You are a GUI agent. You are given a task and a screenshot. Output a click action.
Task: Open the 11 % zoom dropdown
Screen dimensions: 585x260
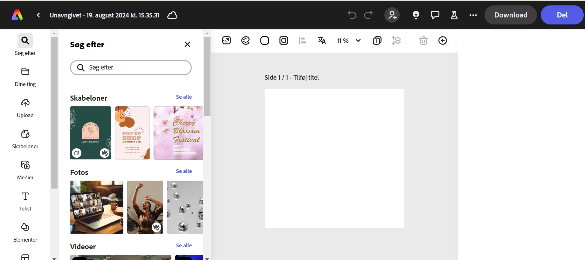[x=349, y=41]
